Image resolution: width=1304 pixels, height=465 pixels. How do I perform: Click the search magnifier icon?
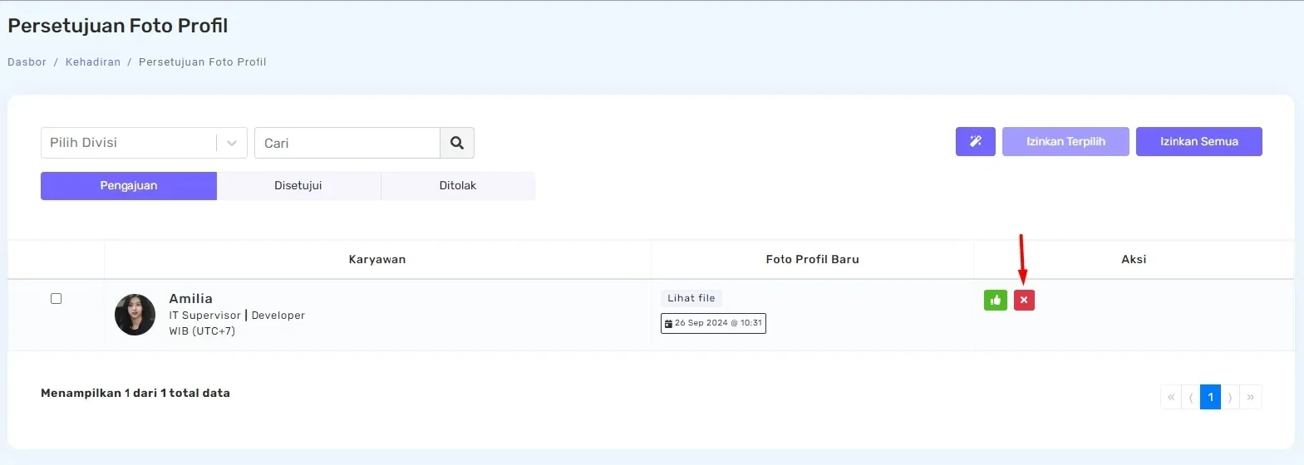pyautogui.click(x=457, y=143)
